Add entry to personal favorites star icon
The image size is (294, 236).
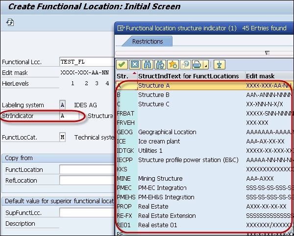click(x=173, y=64)
